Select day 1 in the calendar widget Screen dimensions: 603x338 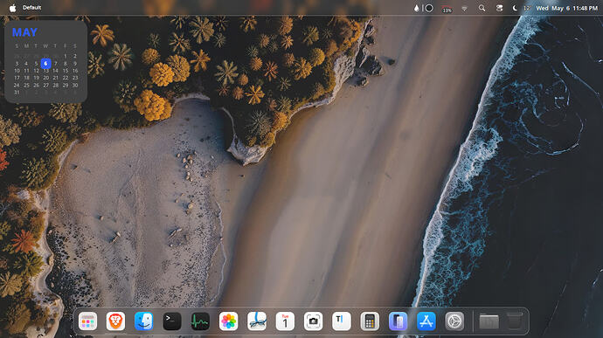[x=66, y=56]
